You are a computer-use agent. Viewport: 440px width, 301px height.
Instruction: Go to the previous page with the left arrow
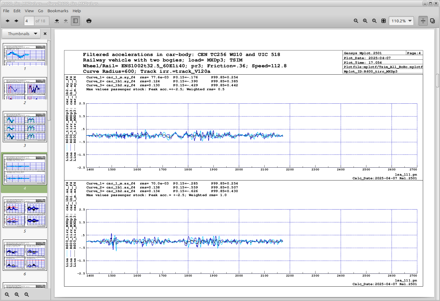(7, 21)
